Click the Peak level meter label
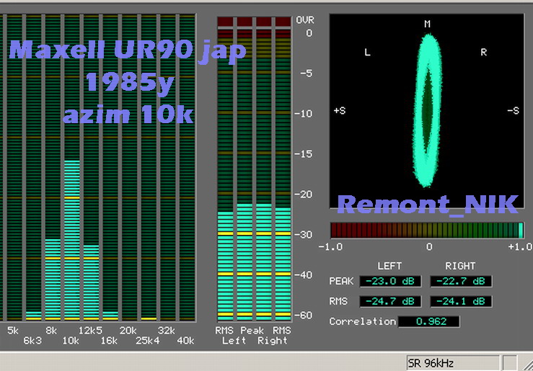 point(254,330)
